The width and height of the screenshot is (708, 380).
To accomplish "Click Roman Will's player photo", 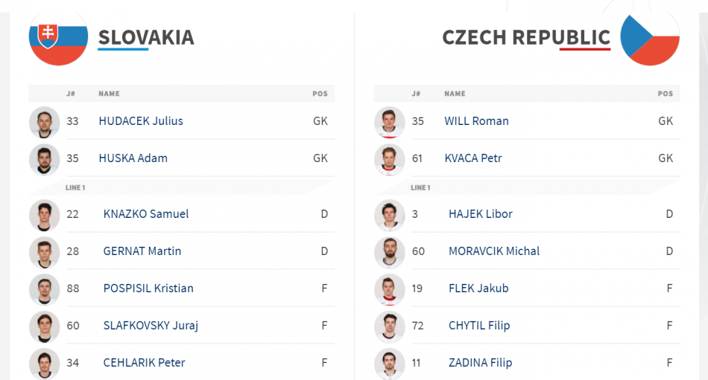I will [x=389, y=122].
